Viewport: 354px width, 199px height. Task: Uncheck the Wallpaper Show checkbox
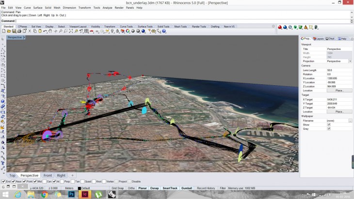click(329, 124)
